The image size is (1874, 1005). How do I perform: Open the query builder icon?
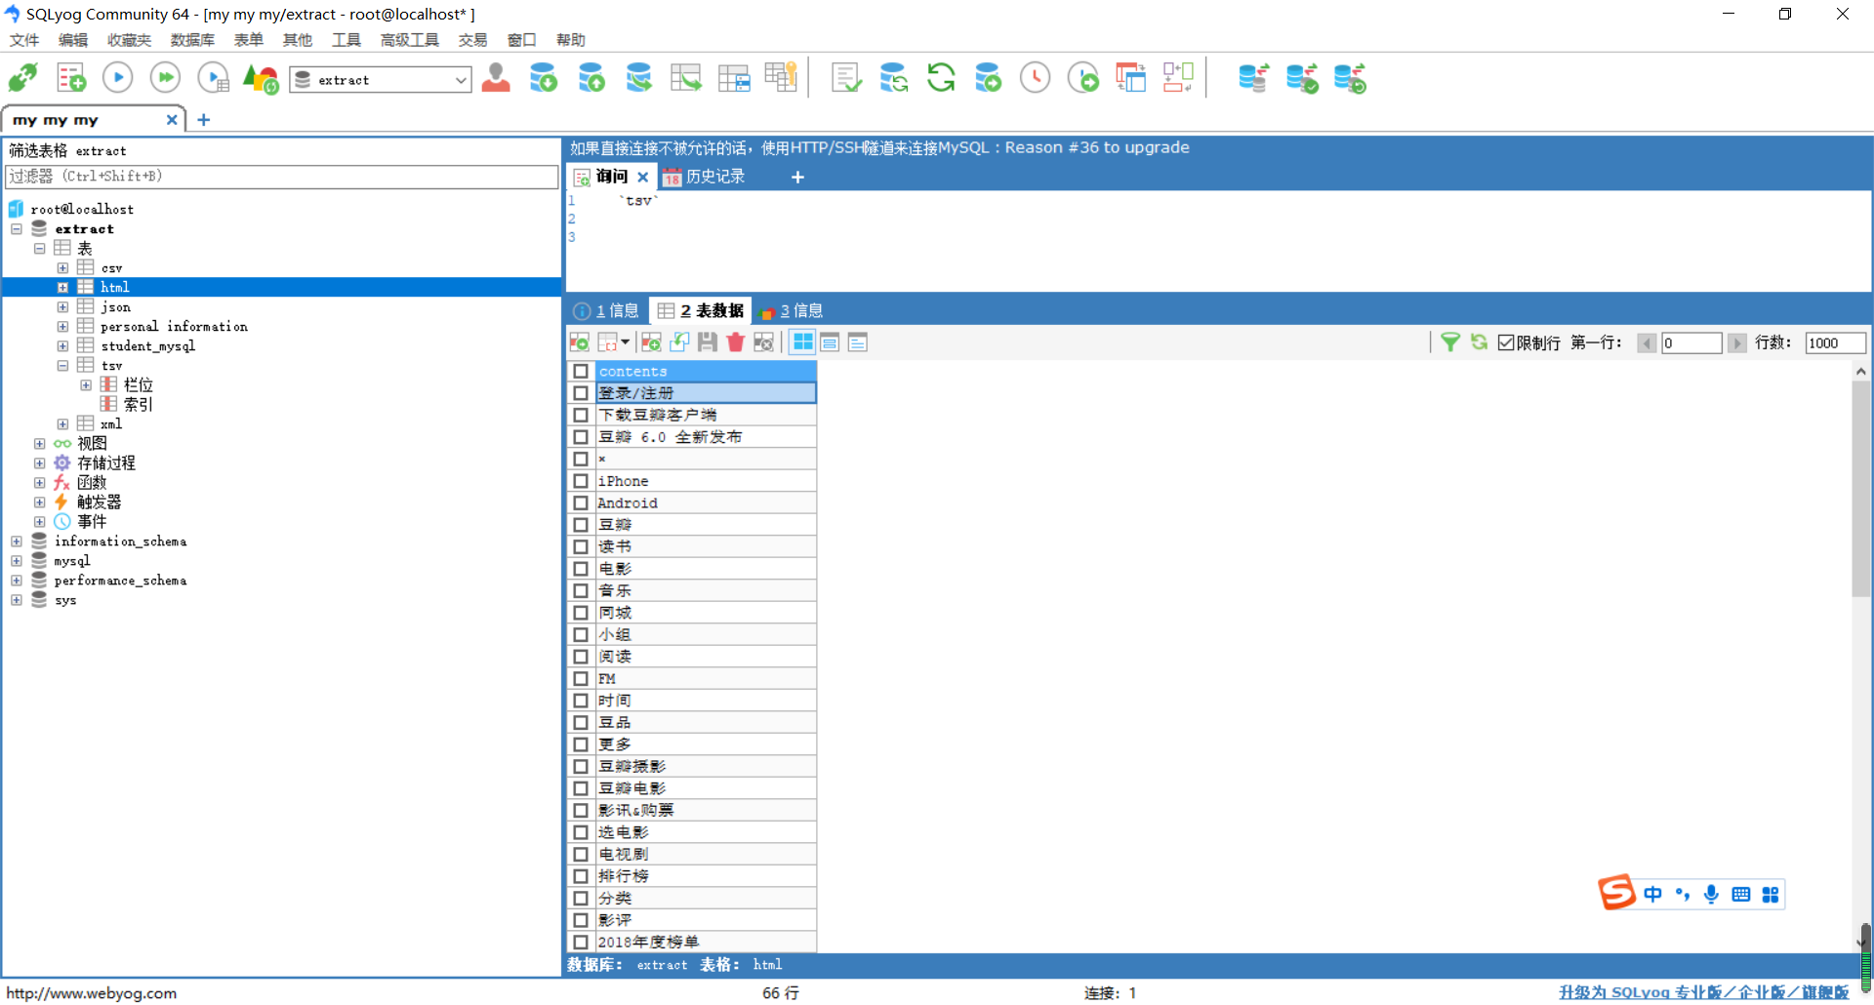click(1130, 77)
